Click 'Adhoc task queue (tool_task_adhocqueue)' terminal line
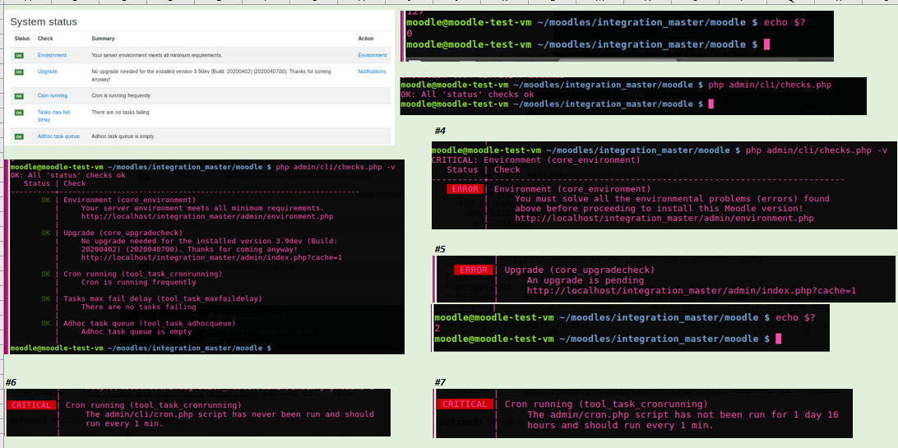Image resolution: width=898 pixels, height=448 pixels. (x=150, y=323)
